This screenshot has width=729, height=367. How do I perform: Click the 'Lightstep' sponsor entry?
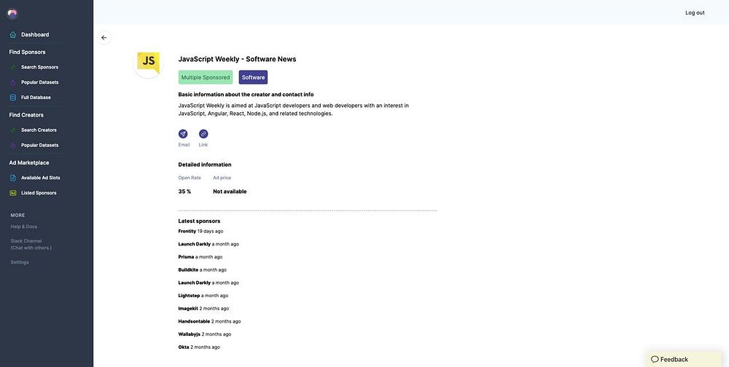tap(203, 296)
